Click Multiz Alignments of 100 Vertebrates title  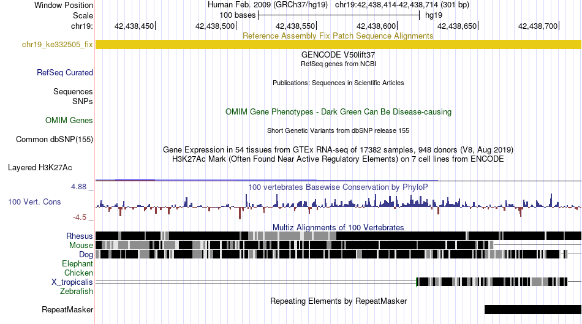coord(338,227)
